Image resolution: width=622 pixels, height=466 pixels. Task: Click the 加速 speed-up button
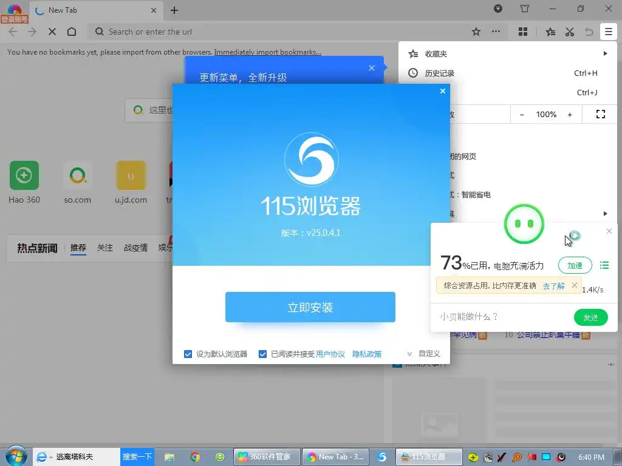point(575,266)
